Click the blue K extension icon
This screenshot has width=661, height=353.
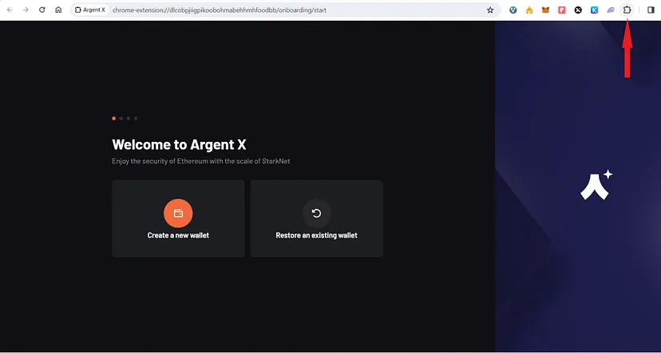pos(595,10)
